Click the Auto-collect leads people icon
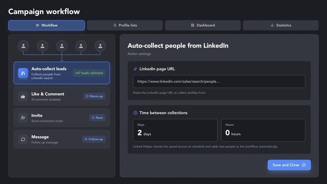This screenshot has width=327, height=184. pyautogui.click(x=23, y=73)
